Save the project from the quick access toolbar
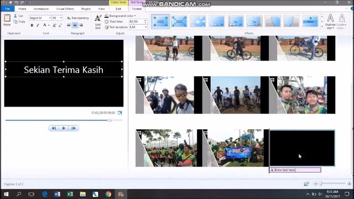354x199 pixels. tap(11, 3)
